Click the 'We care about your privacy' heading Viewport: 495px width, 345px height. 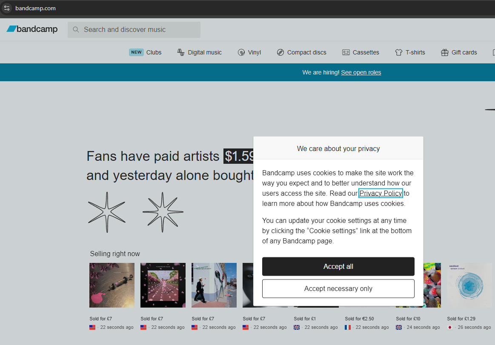(x=338, y=148)
